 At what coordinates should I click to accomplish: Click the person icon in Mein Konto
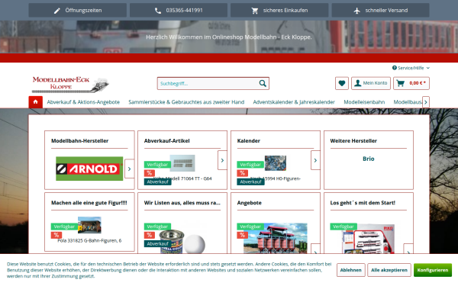(x=358, y=83)
